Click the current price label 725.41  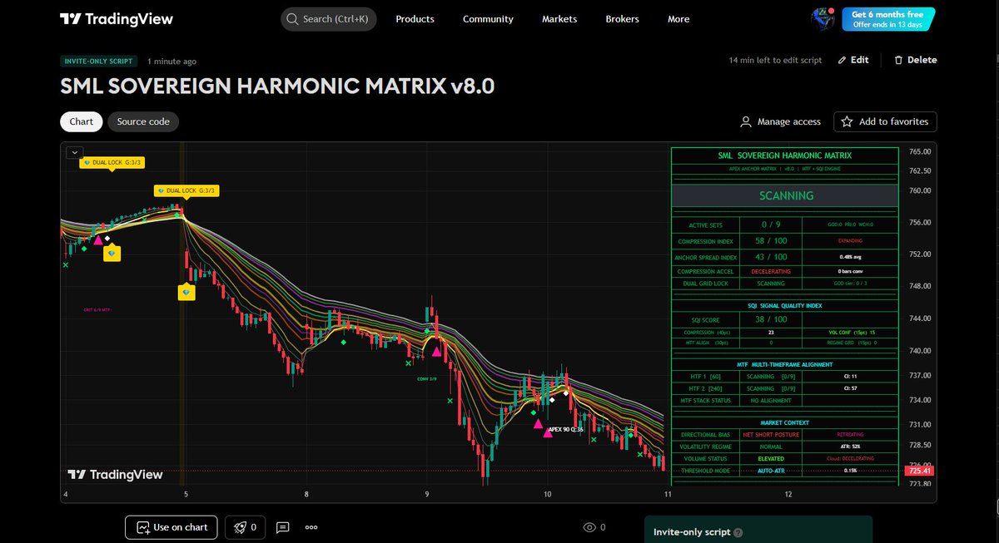[920, 471]
